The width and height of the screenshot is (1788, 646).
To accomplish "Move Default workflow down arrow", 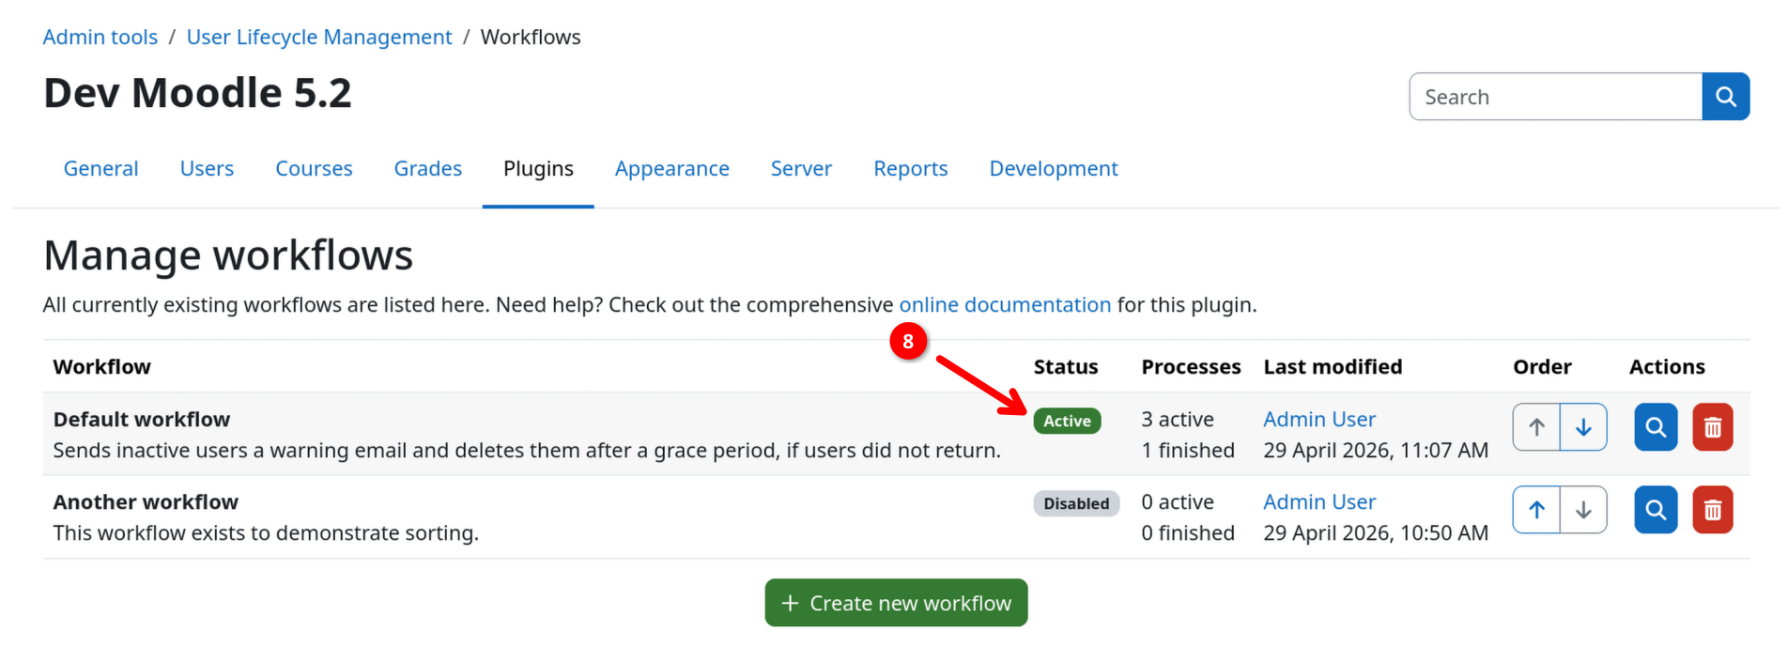I will click(1583, 427).
